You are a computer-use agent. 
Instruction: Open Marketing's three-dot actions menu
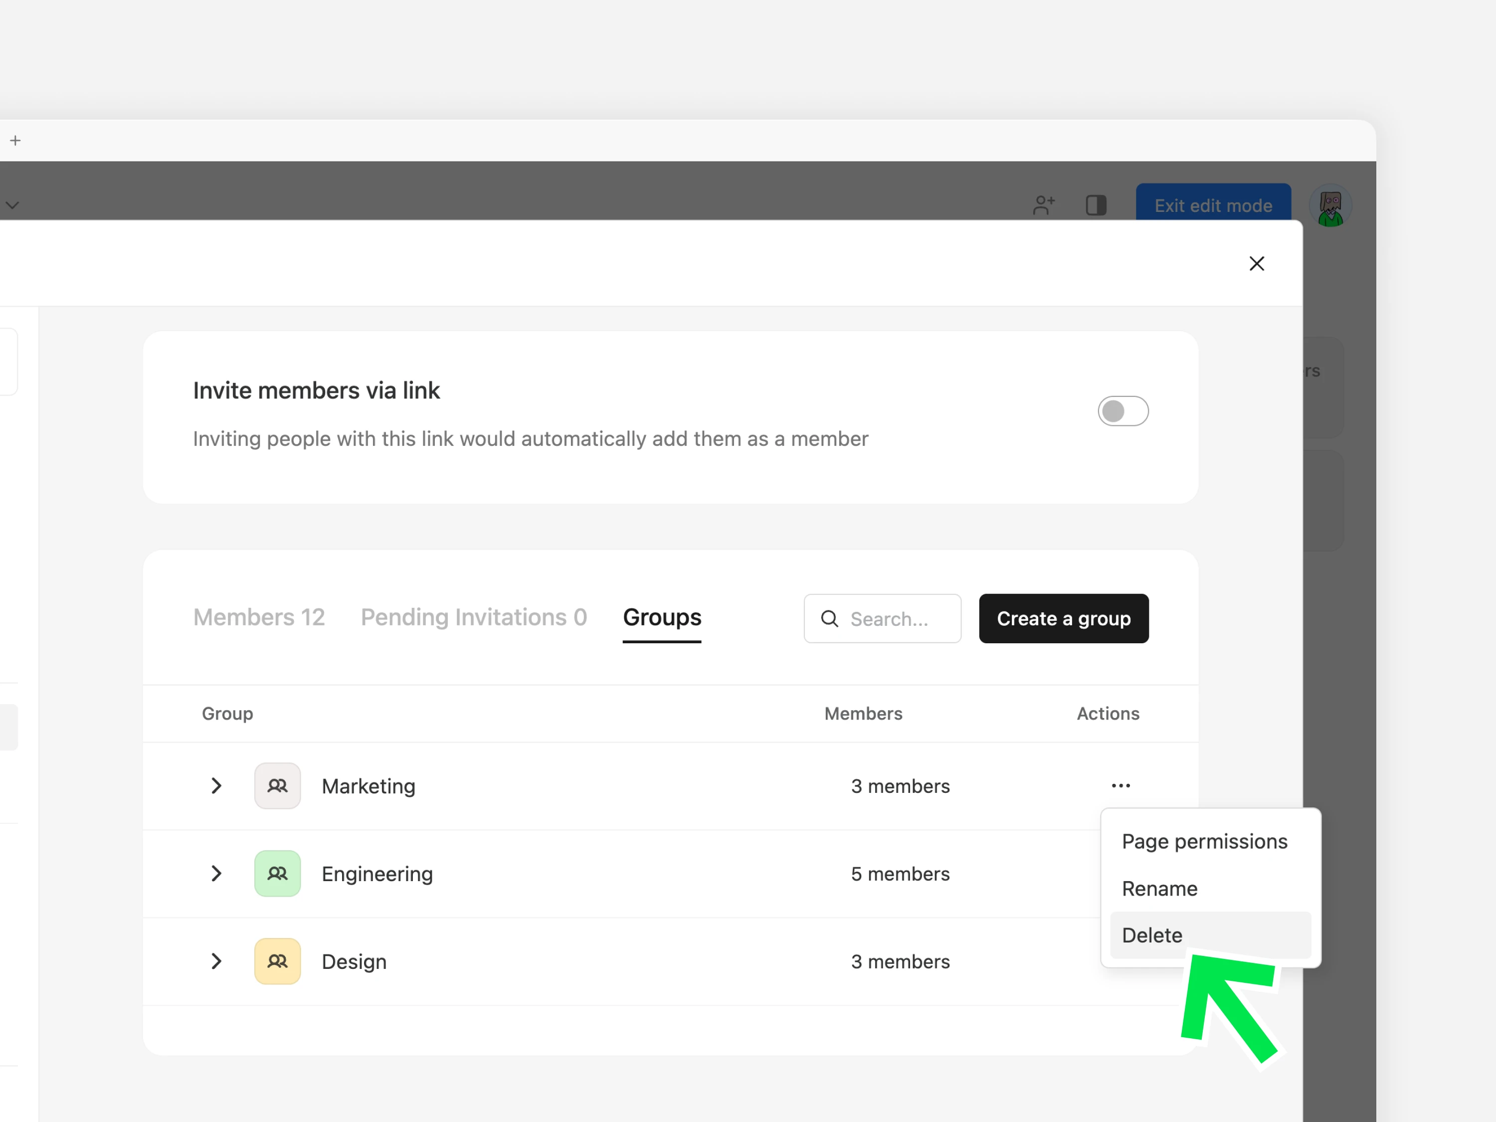point(1121,786)
